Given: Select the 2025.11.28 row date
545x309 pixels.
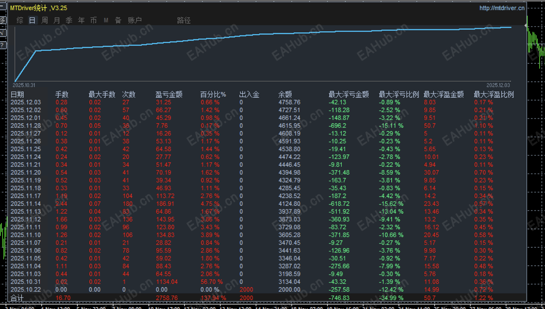Looking at the screenshot, I should 26,126.
